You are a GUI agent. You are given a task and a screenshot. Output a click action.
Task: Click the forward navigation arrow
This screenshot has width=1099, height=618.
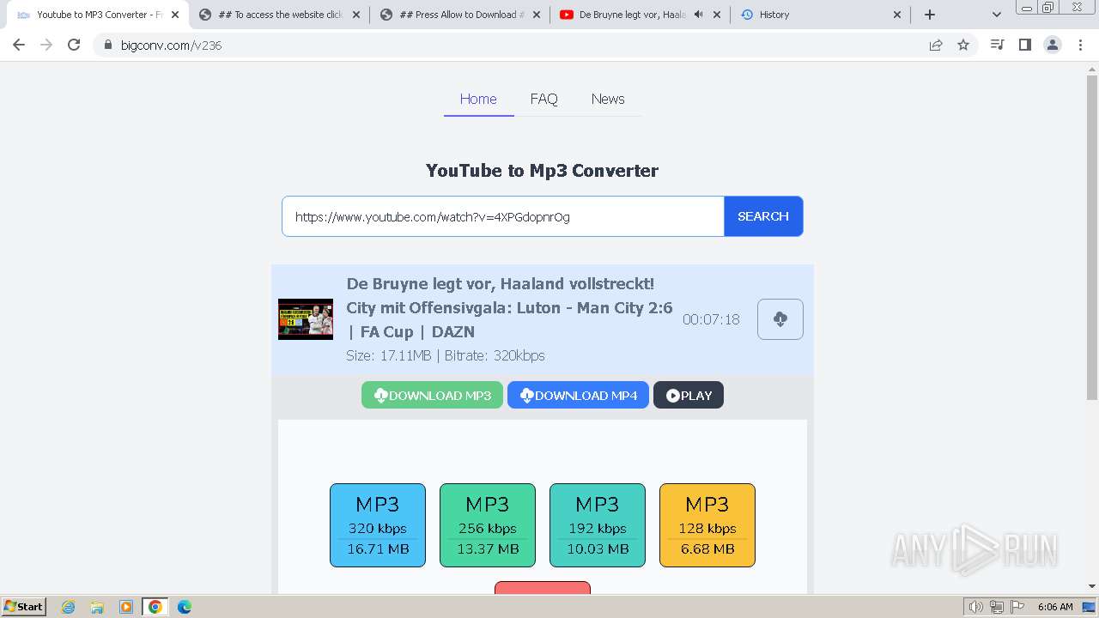pyautogui.click(x=46, y=45)
